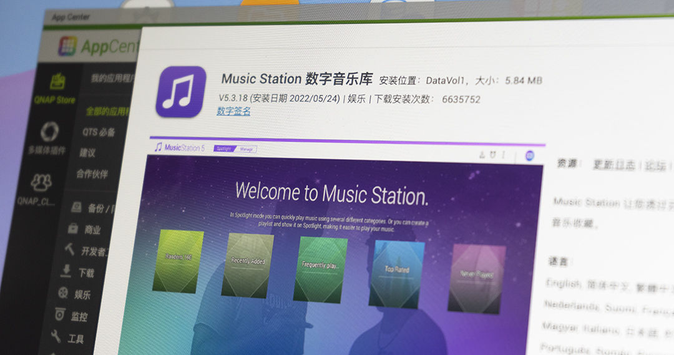Image resolution: width=674 pixels, height=355 pixels.
Task: Switch to Spotlight tab in Music Station preview
Action: coord(224,148)
